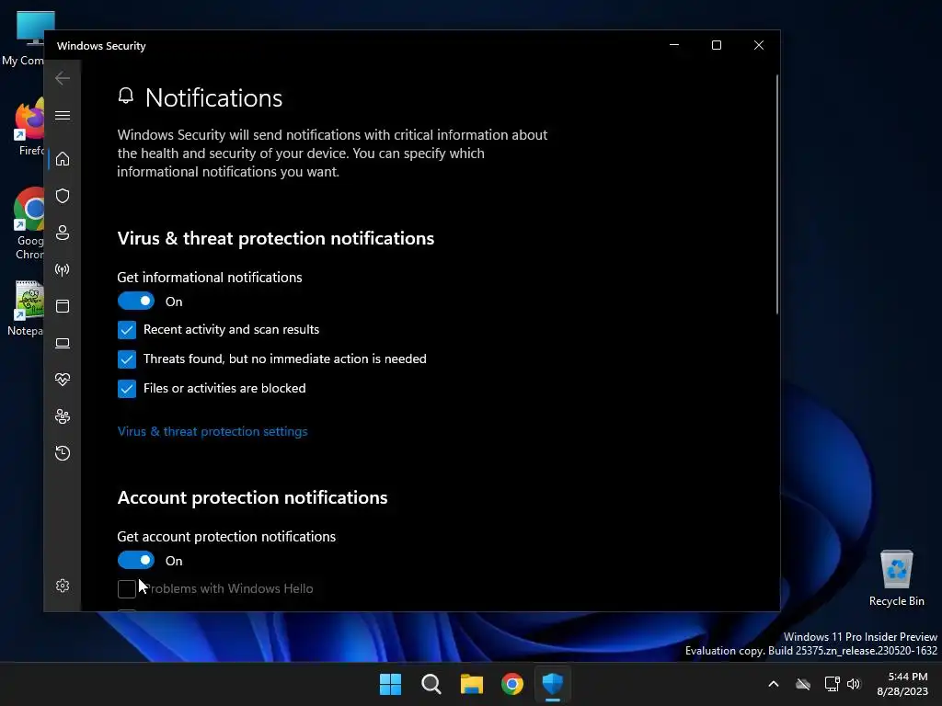
Task: Open the hamburger navigation menu
Action: click(63, 115)
